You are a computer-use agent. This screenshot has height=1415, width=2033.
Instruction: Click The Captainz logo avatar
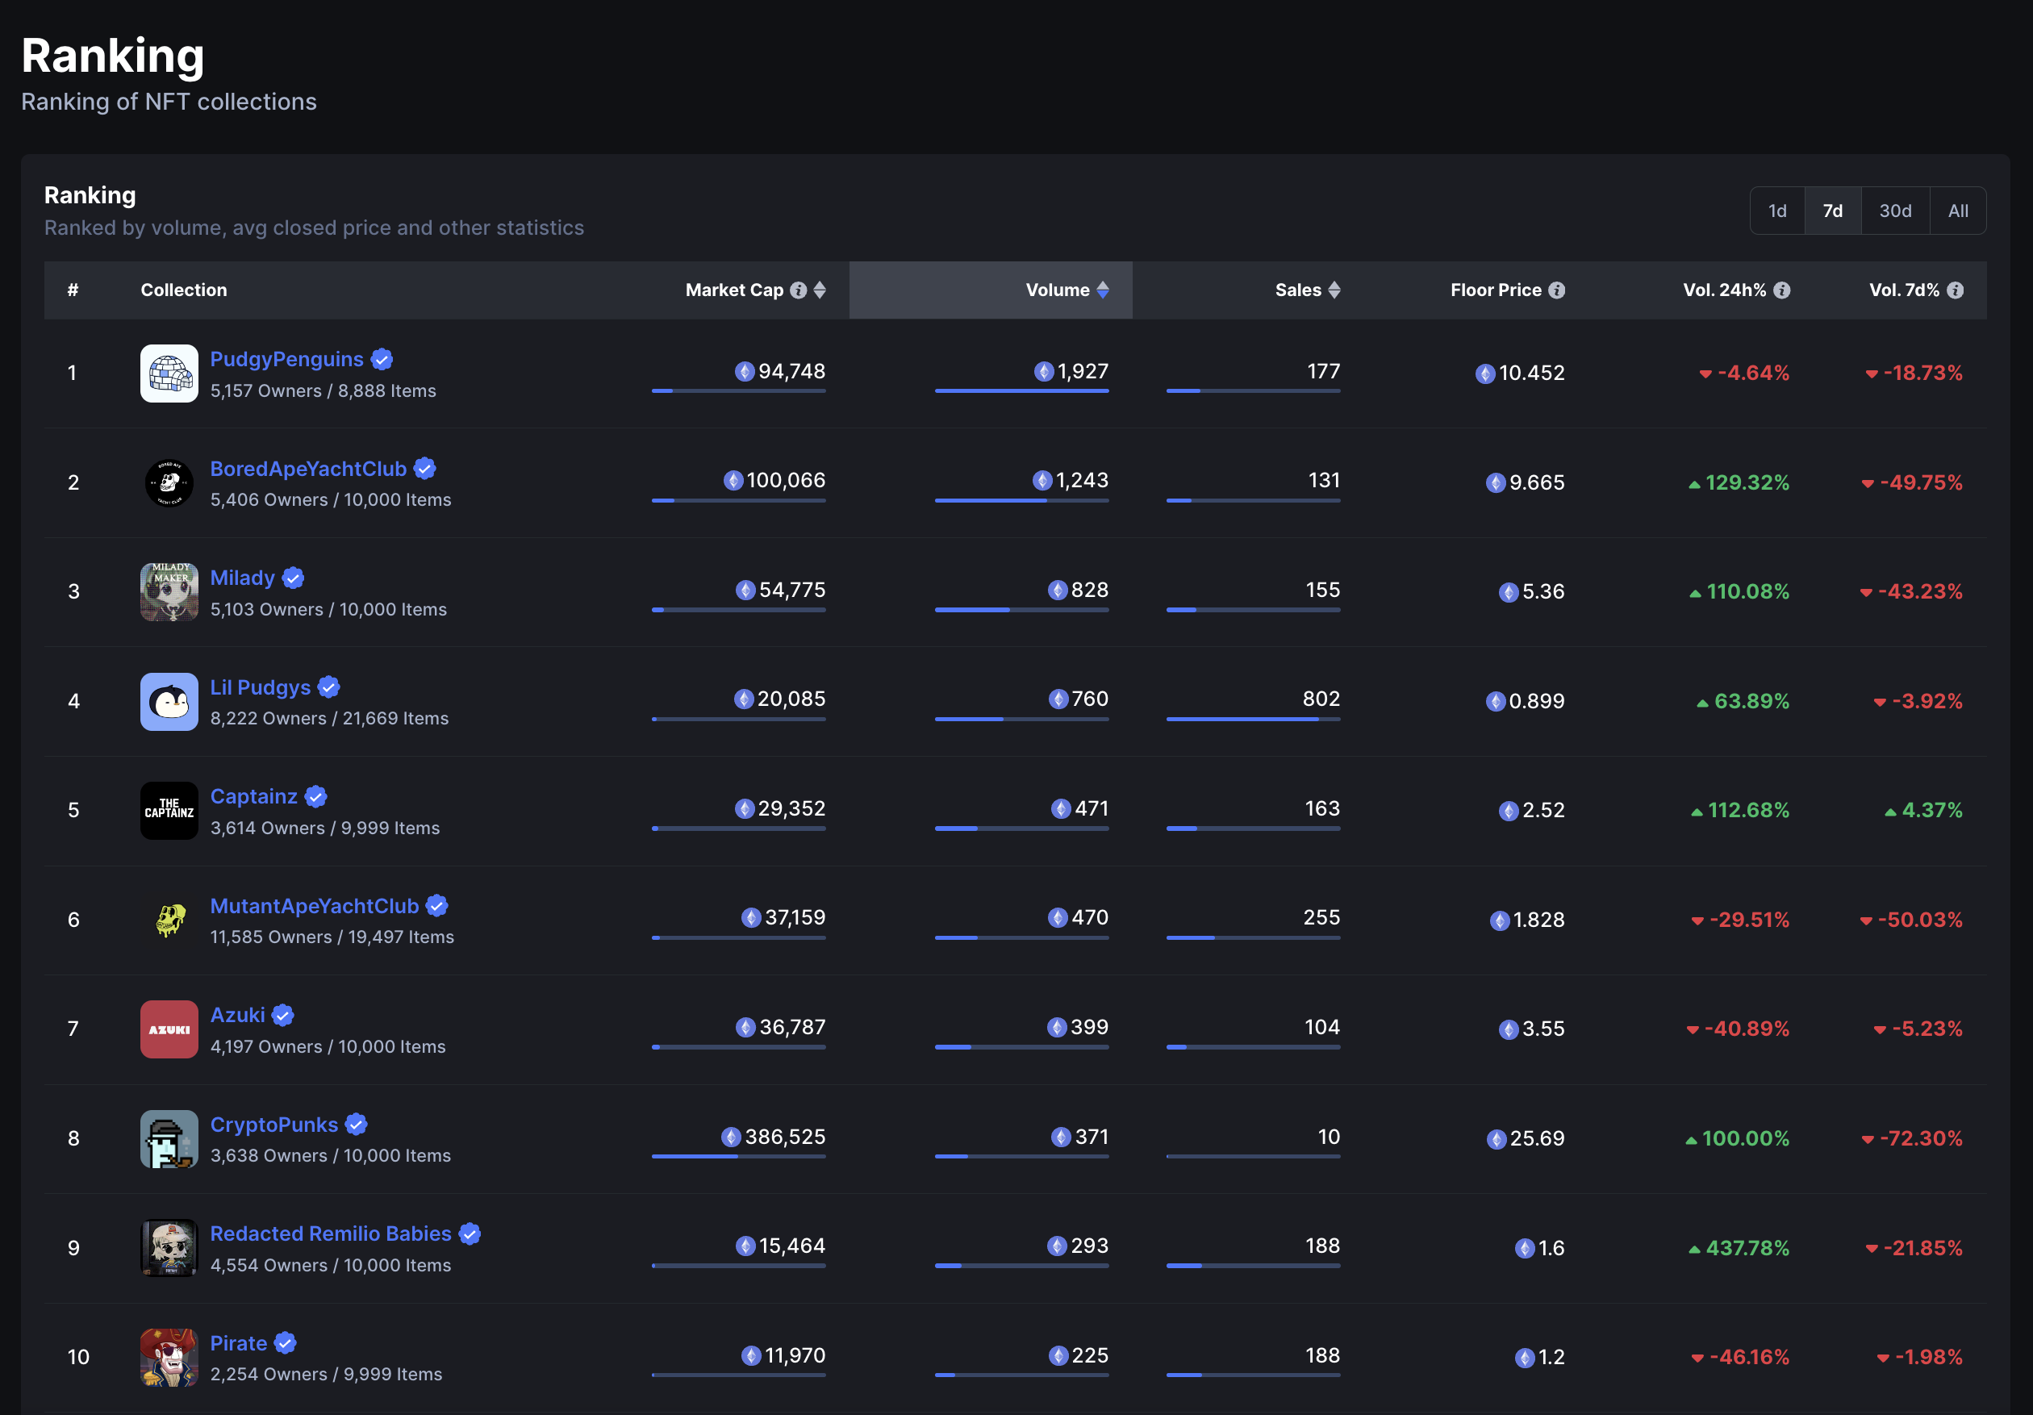169,811
